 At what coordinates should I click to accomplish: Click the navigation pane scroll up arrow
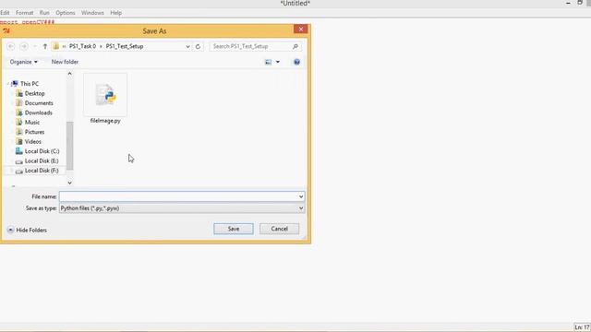click(70, 74)
